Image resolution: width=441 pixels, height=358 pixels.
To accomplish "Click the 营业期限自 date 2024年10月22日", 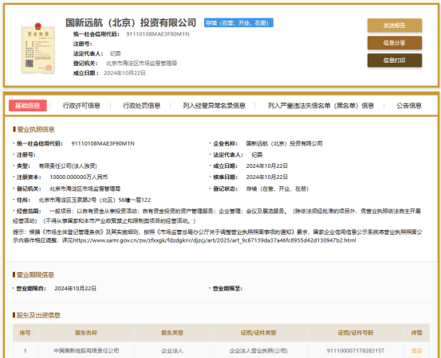I will click(76, 289).
